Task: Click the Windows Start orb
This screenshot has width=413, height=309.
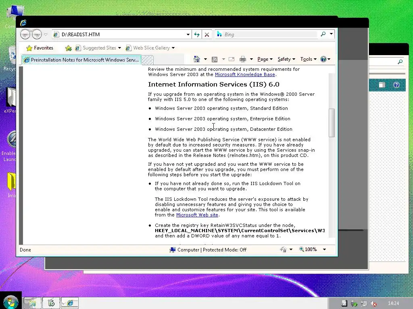Action: [10, 302]
